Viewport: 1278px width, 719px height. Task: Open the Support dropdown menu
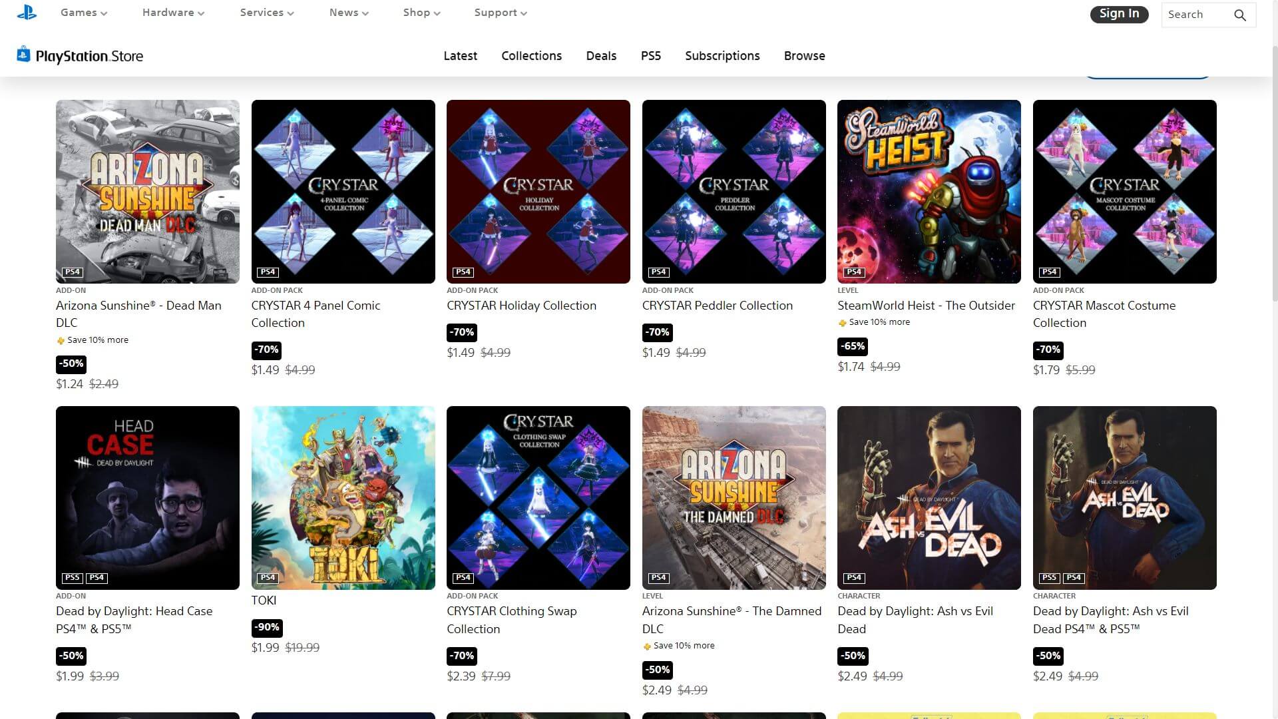[501, 13]
